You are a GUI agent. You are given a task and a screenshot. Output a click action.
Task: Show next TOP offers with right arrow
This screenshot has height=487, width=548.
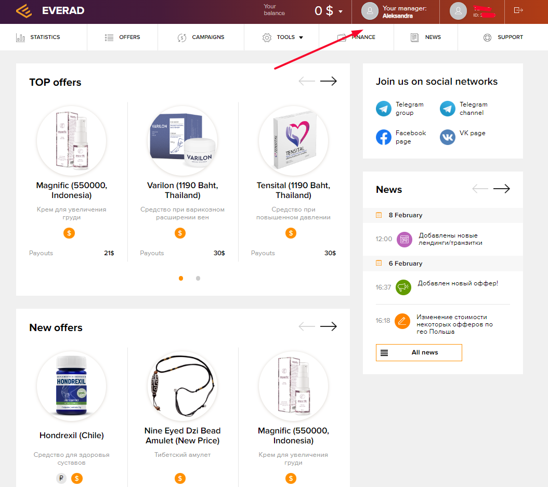point(329,81)
